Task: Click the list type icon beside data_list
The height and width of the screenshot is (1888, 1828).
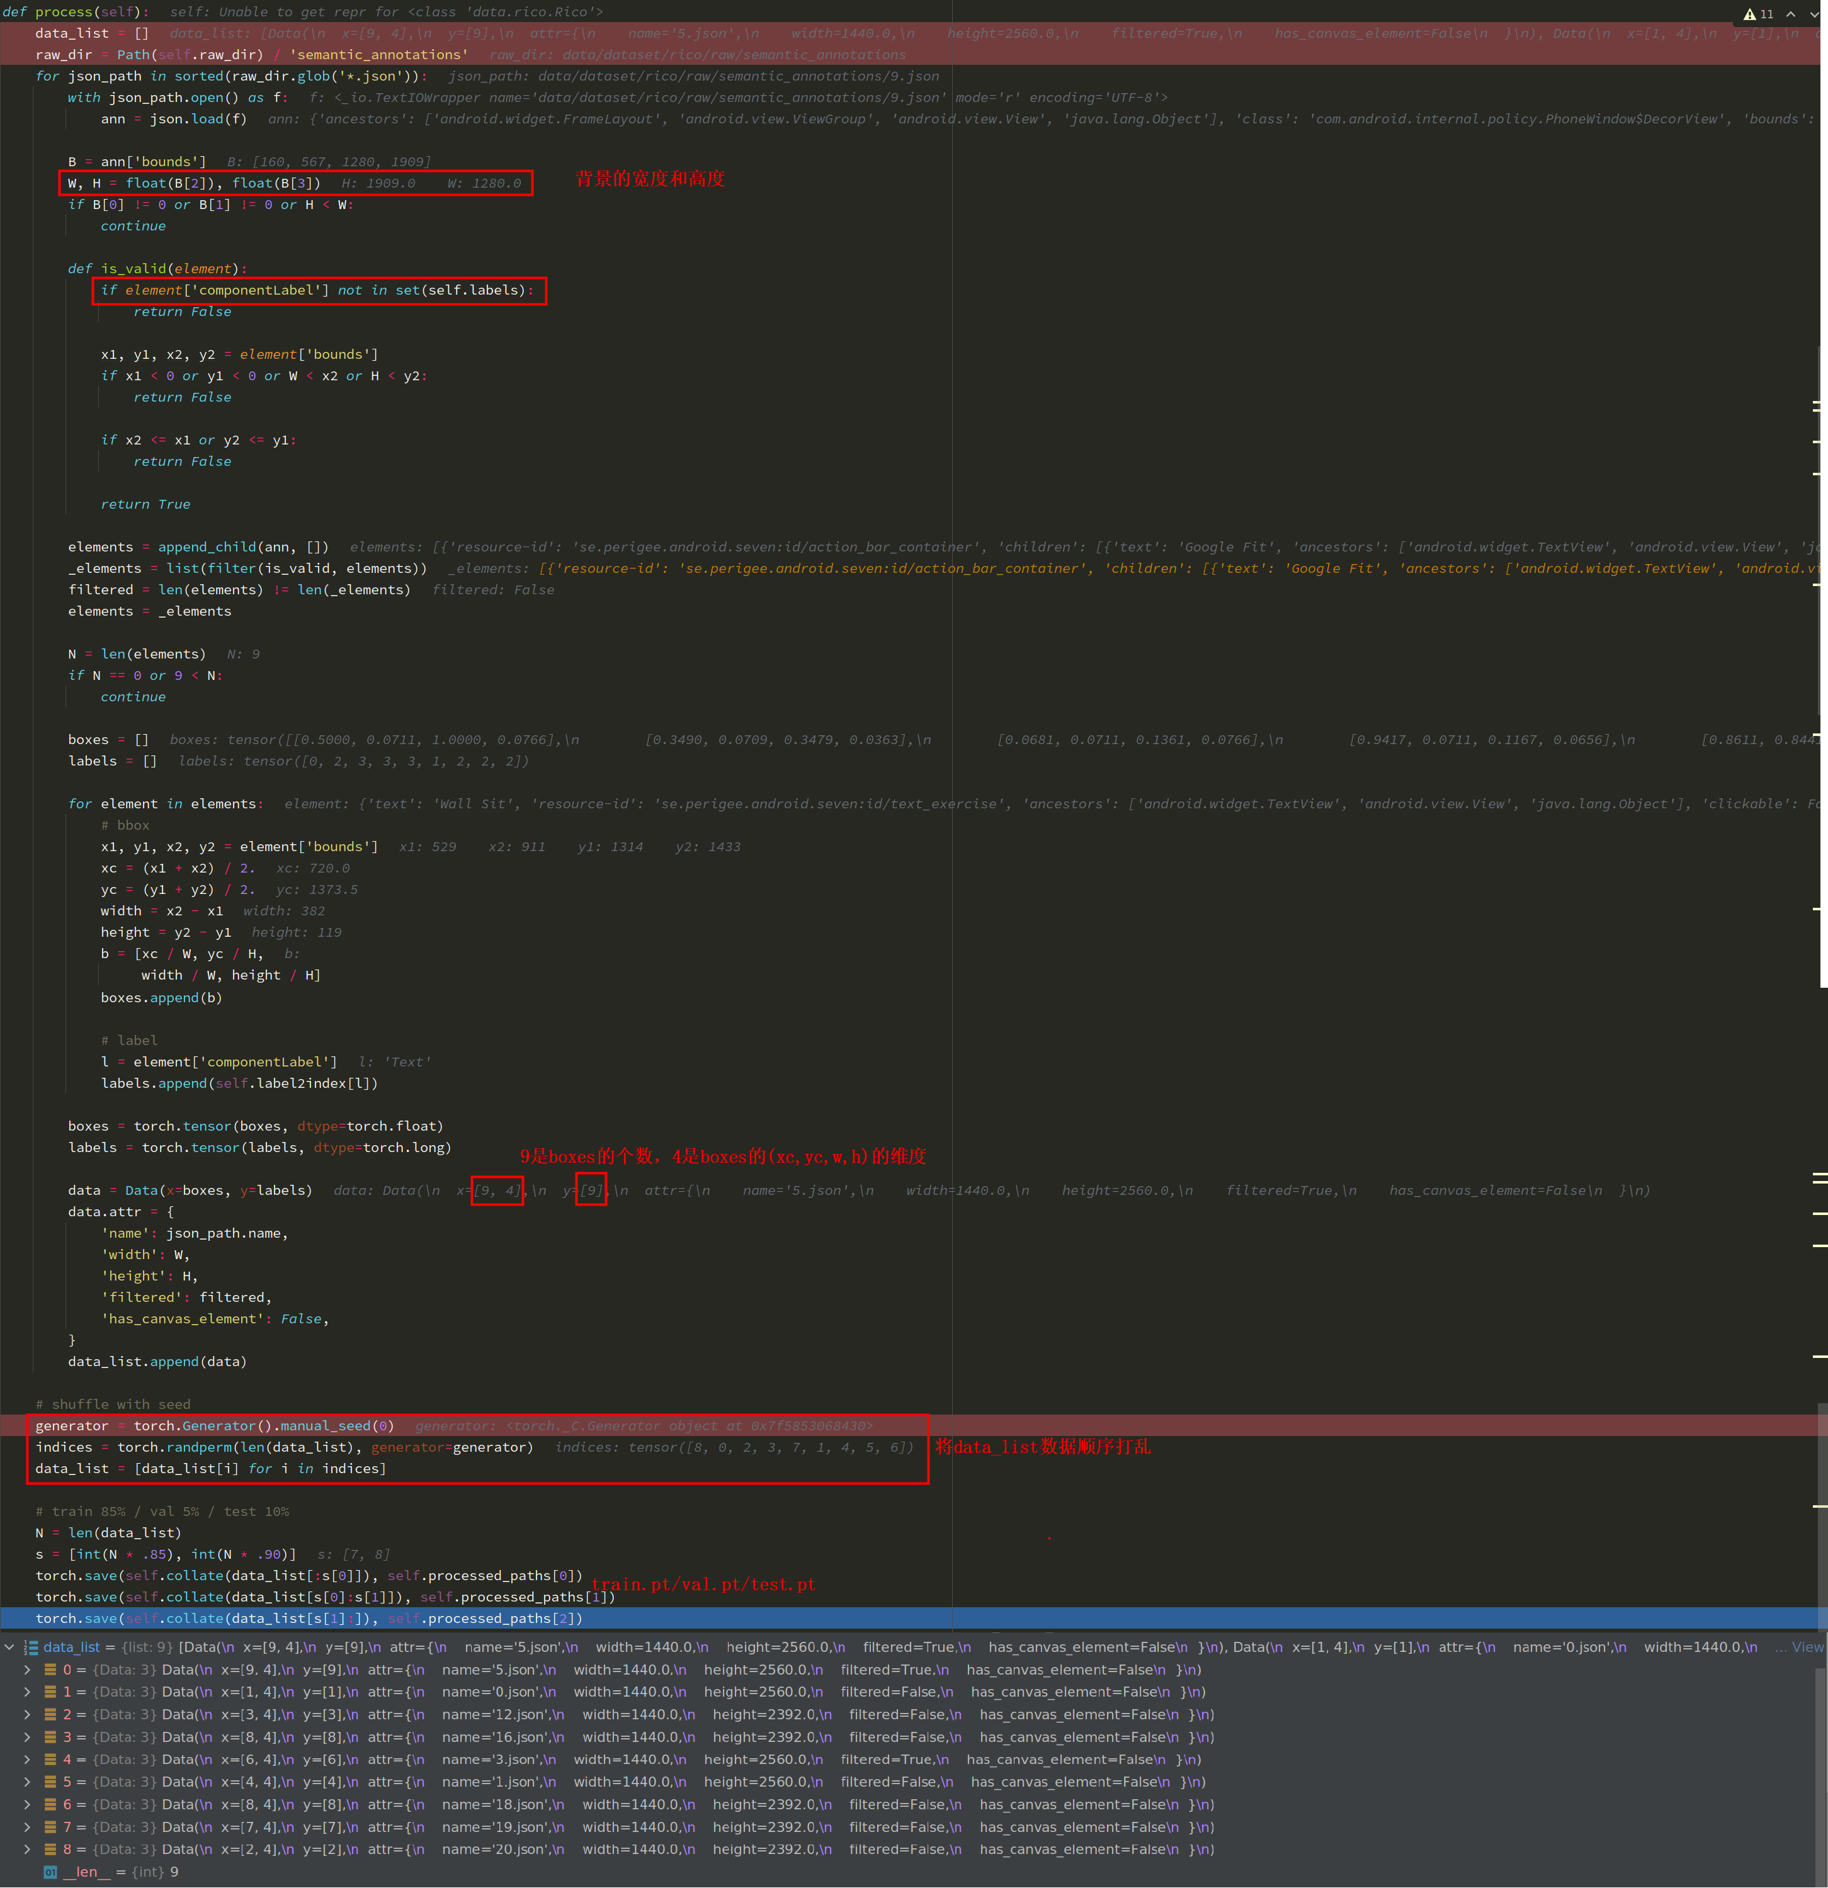Action: point(32,1647)
